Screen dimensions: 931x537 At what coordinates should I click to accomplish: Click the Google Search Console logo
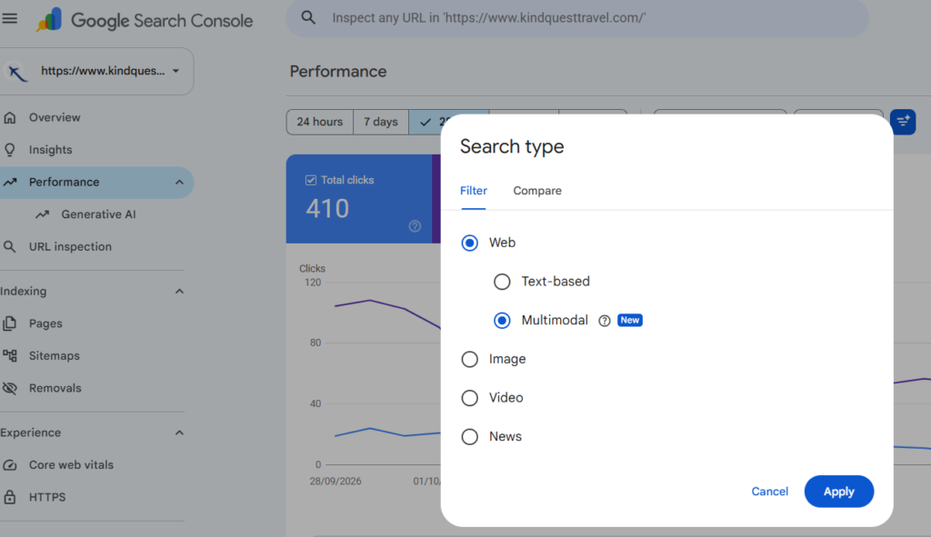point(145,20)
